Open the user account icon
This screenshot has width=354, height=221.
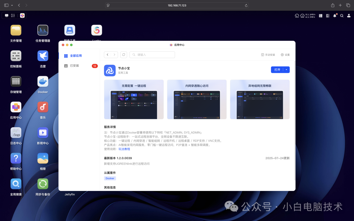349,16
